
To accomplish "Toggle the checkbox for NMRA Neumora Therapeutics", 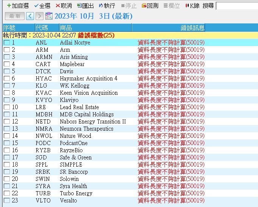I will tap(7, 129).
